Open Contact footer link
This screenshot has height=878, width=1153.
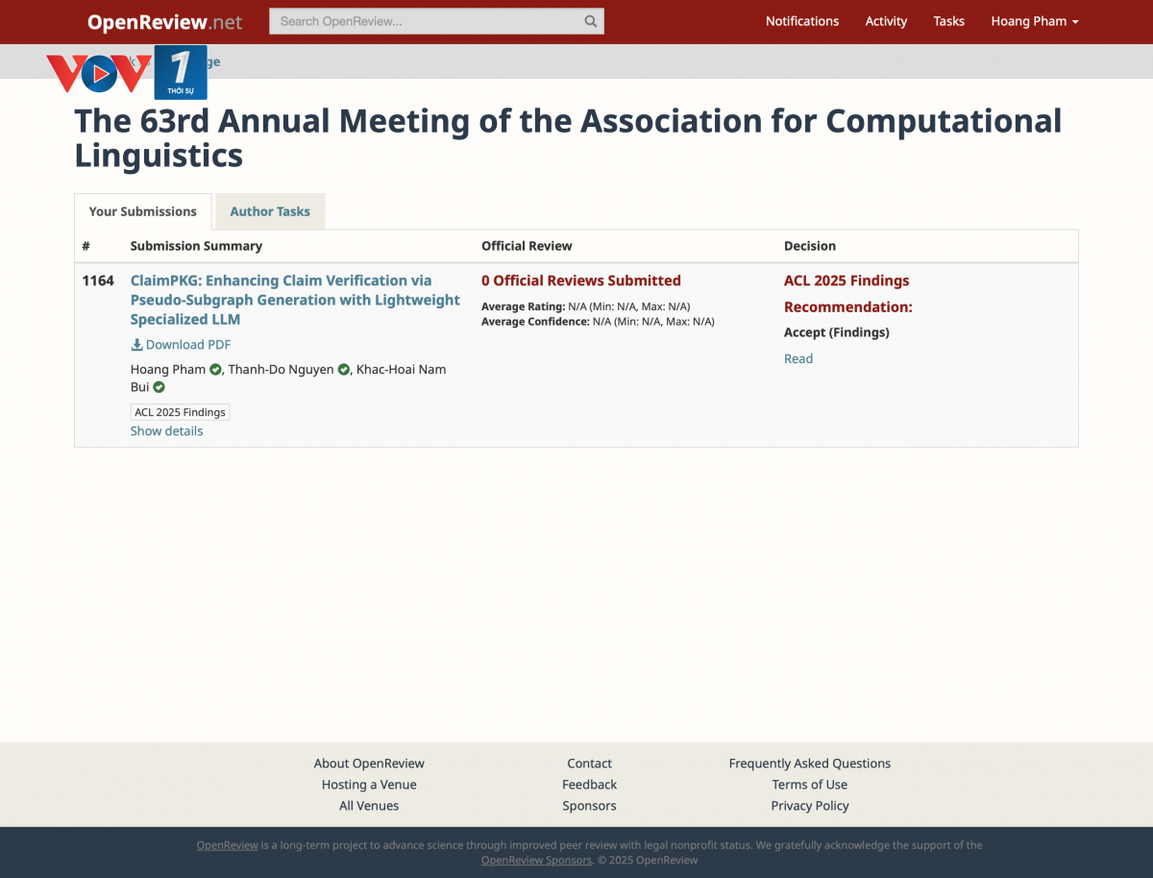coord(589,764)
